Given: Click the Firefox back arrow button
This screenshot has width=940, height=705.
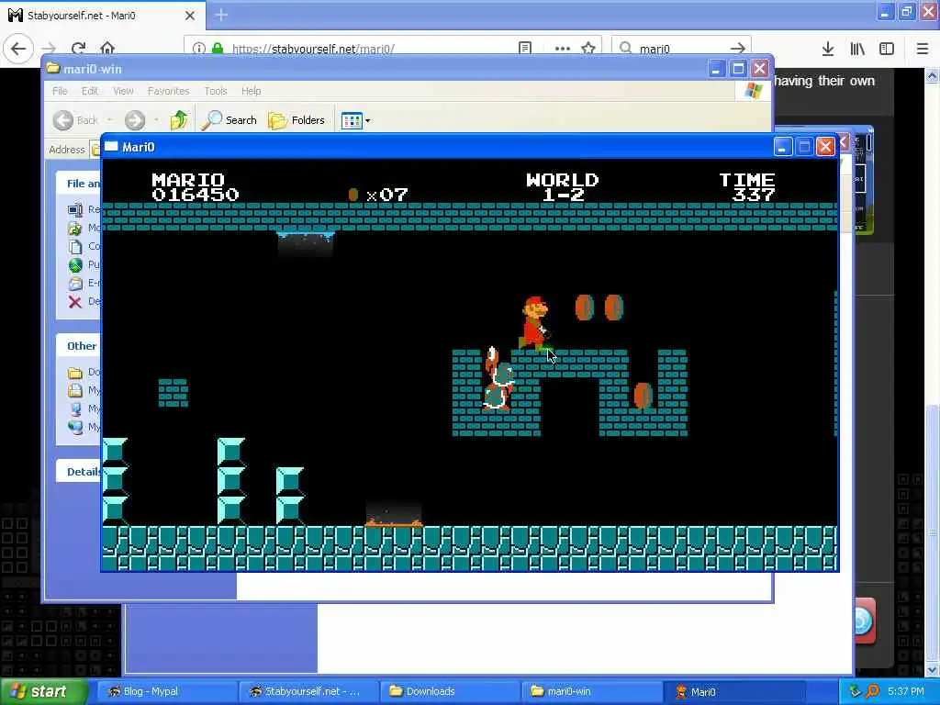Looking at the screenshot, I should coord(18,49).
